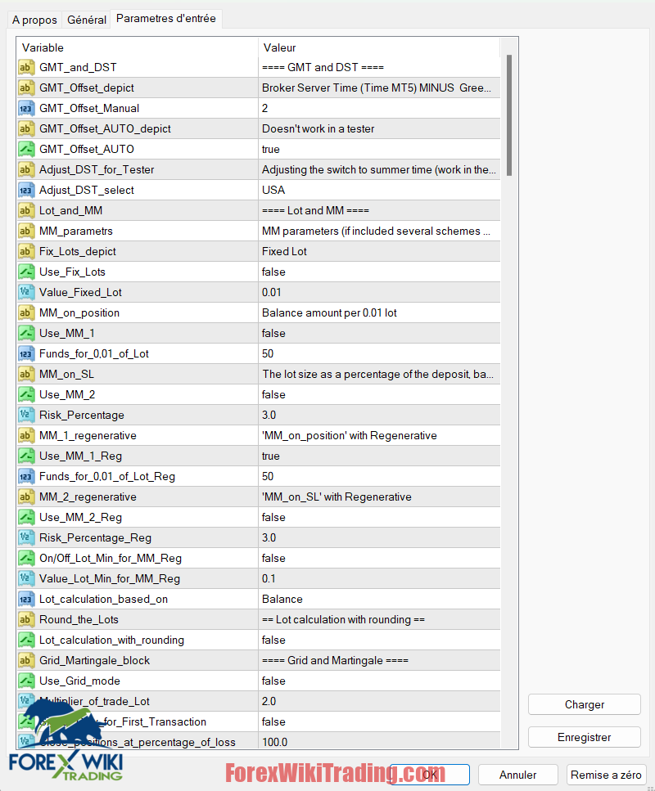Click the boolean icon beside Use_MM_1
655x791 pixels.
[x=26, y=333]
